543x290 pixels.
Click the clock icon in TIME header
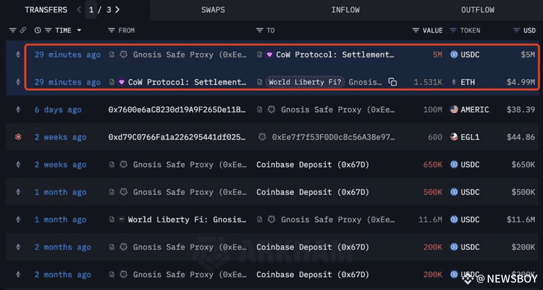pos(38,30)
